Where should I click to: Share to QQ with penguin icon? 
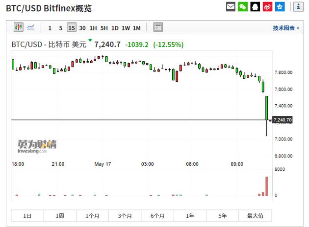255,7
